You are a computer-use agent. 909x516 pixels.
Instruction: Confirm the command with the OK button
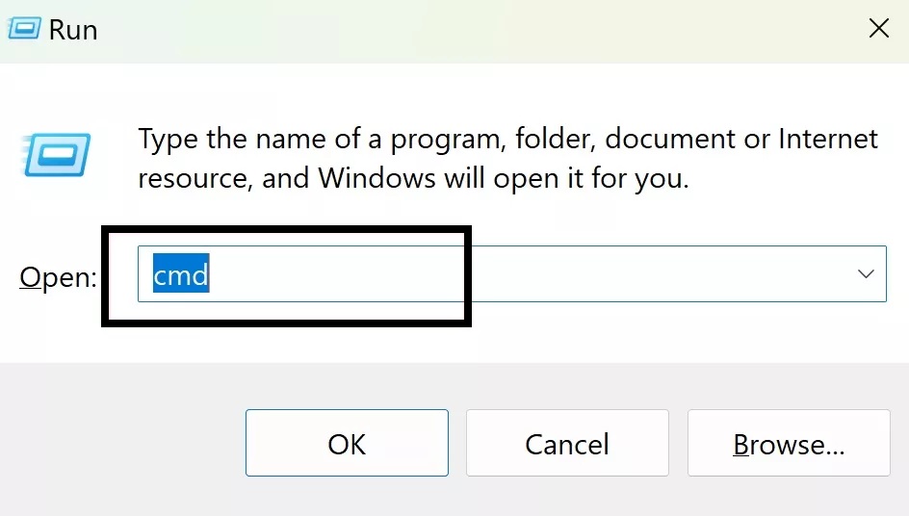click(x=347, y=443)
